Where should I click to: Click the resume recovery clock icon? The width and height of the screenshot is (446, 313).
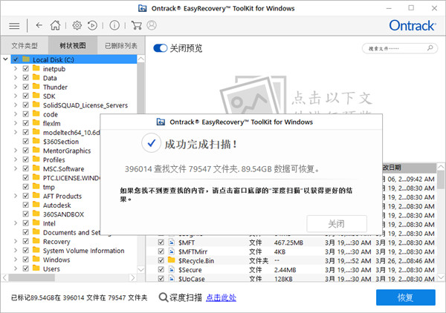click(92, 25)
